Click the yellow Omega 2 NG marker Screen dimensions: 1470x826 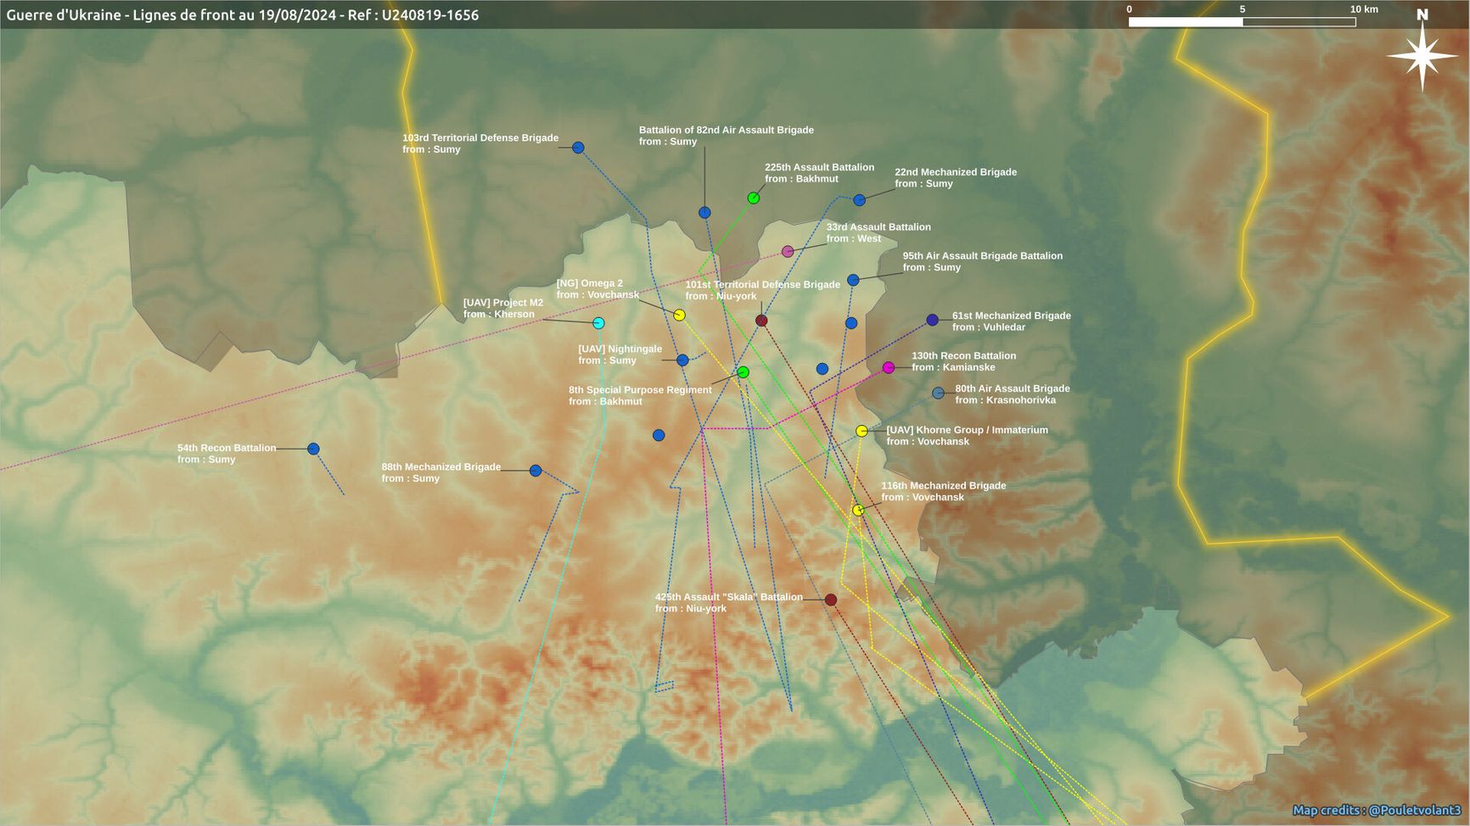pyautogui.click(x=679, y=315)
